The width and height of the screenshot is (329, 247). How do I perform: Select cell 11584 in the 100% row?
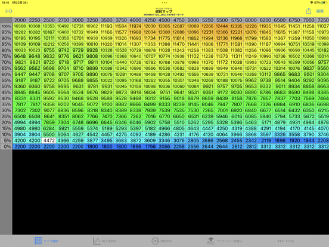[121, 26]
